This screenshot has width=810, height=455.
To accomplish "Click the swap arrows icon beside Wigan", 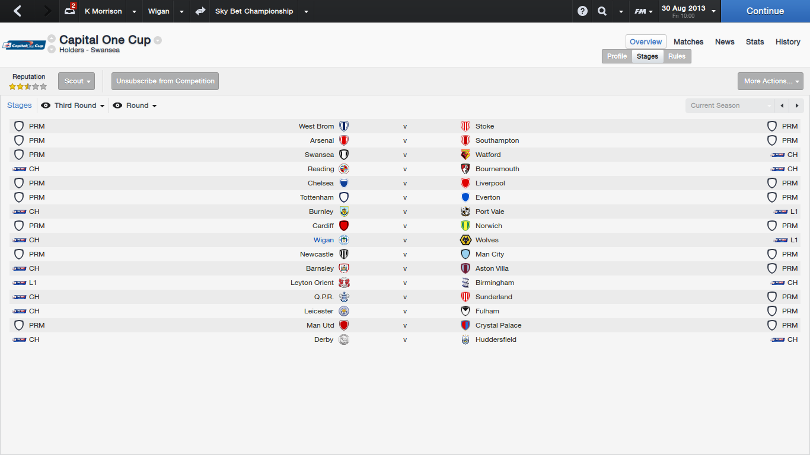I will click(x=200, y=11).
